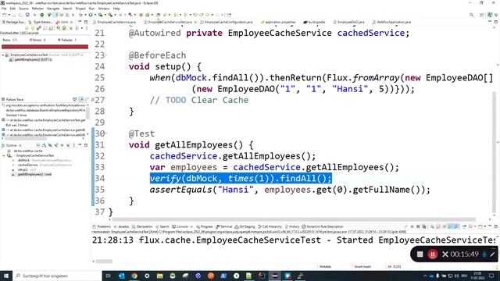Click the 'But was 2 times' trace line

click(x=17, y=125)
